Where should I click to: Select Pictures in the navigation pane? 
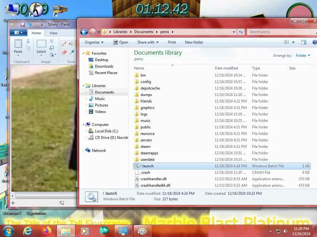(102, 105)
